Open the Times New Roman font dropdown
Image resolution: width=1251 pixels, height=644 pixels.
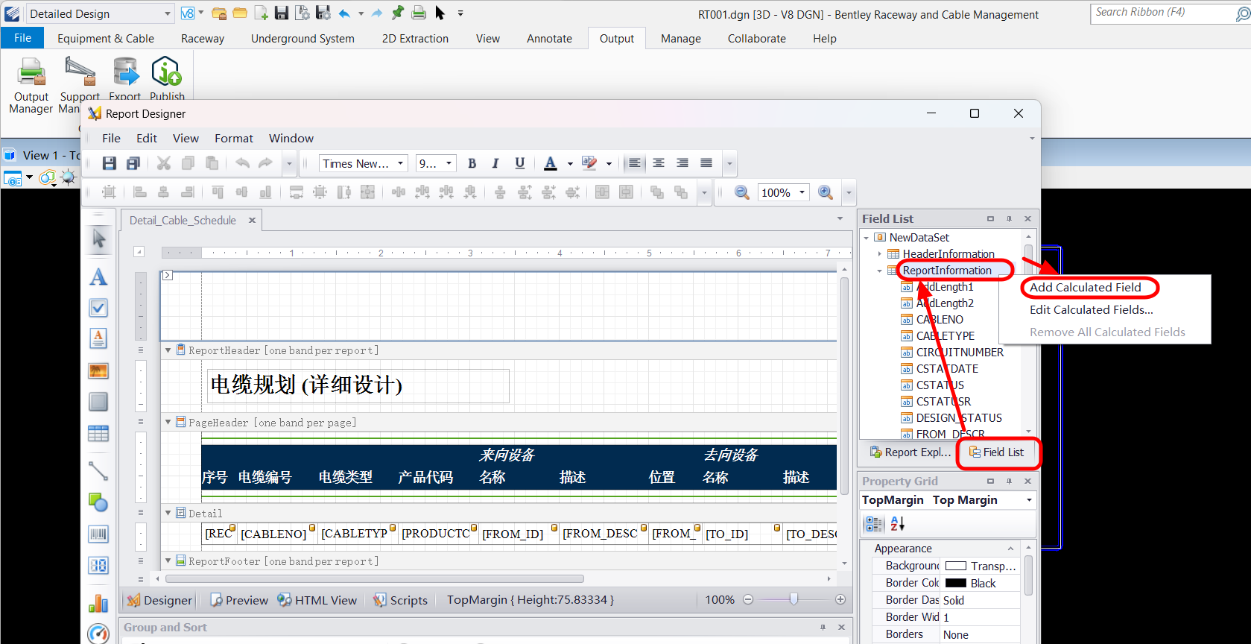pos(400,163)
